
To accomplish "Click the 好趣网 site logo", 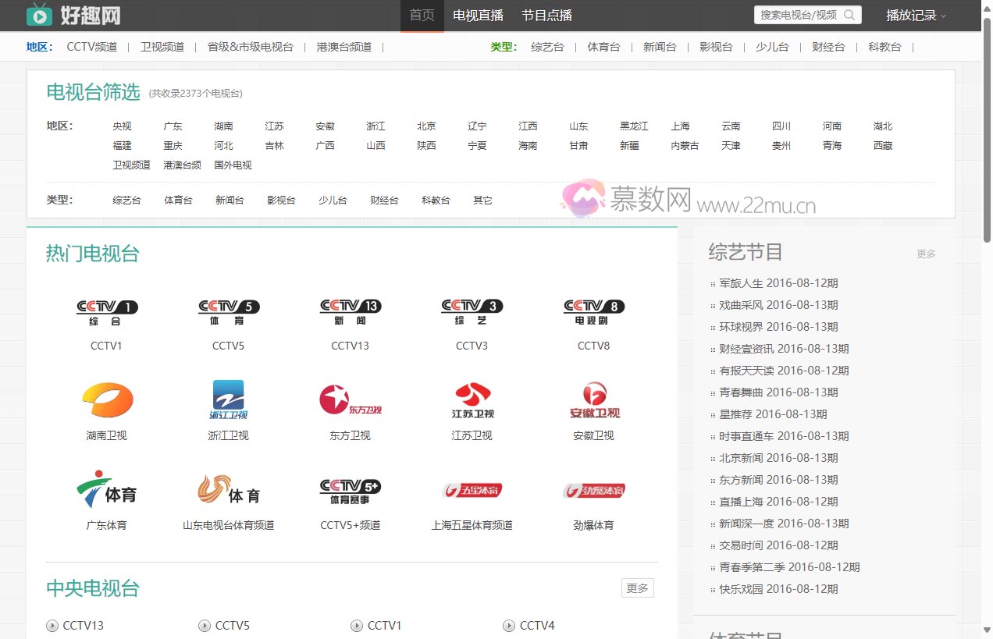I will coord(73,15).
